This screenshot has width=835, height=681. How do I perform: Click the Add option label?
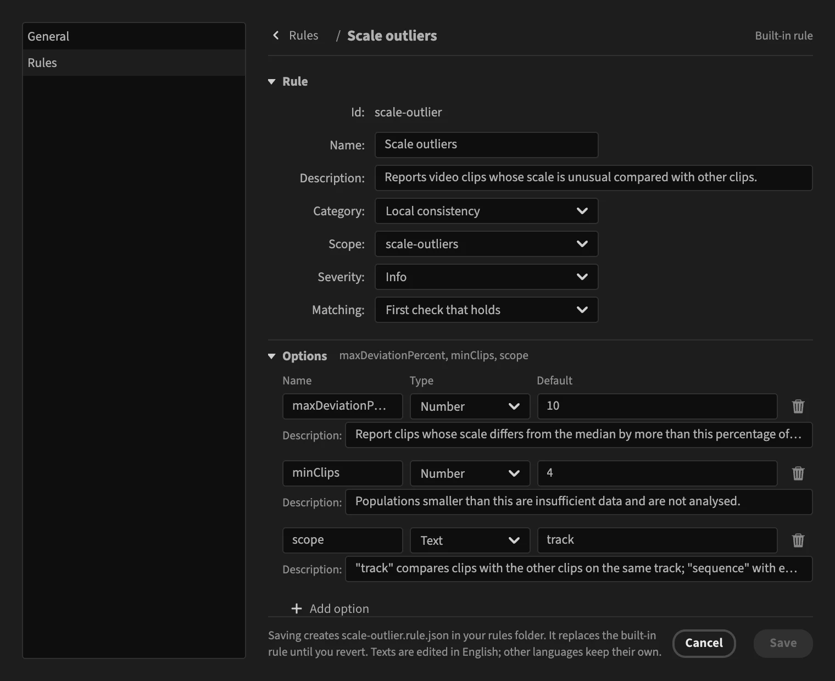point(339,609)
